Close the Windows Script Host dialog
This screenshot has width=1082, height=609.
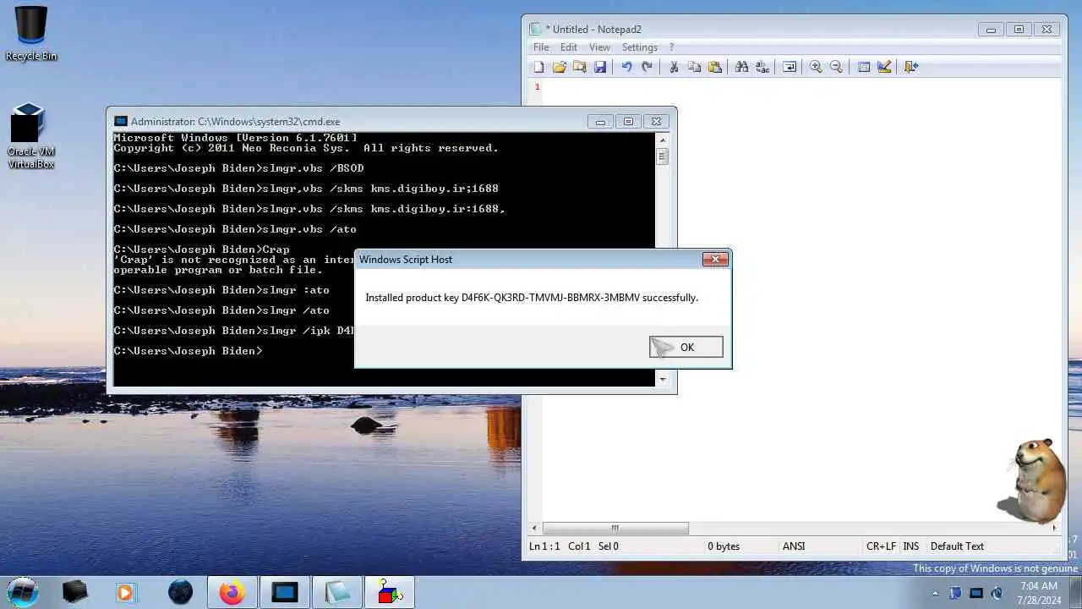tap(715, 260)
